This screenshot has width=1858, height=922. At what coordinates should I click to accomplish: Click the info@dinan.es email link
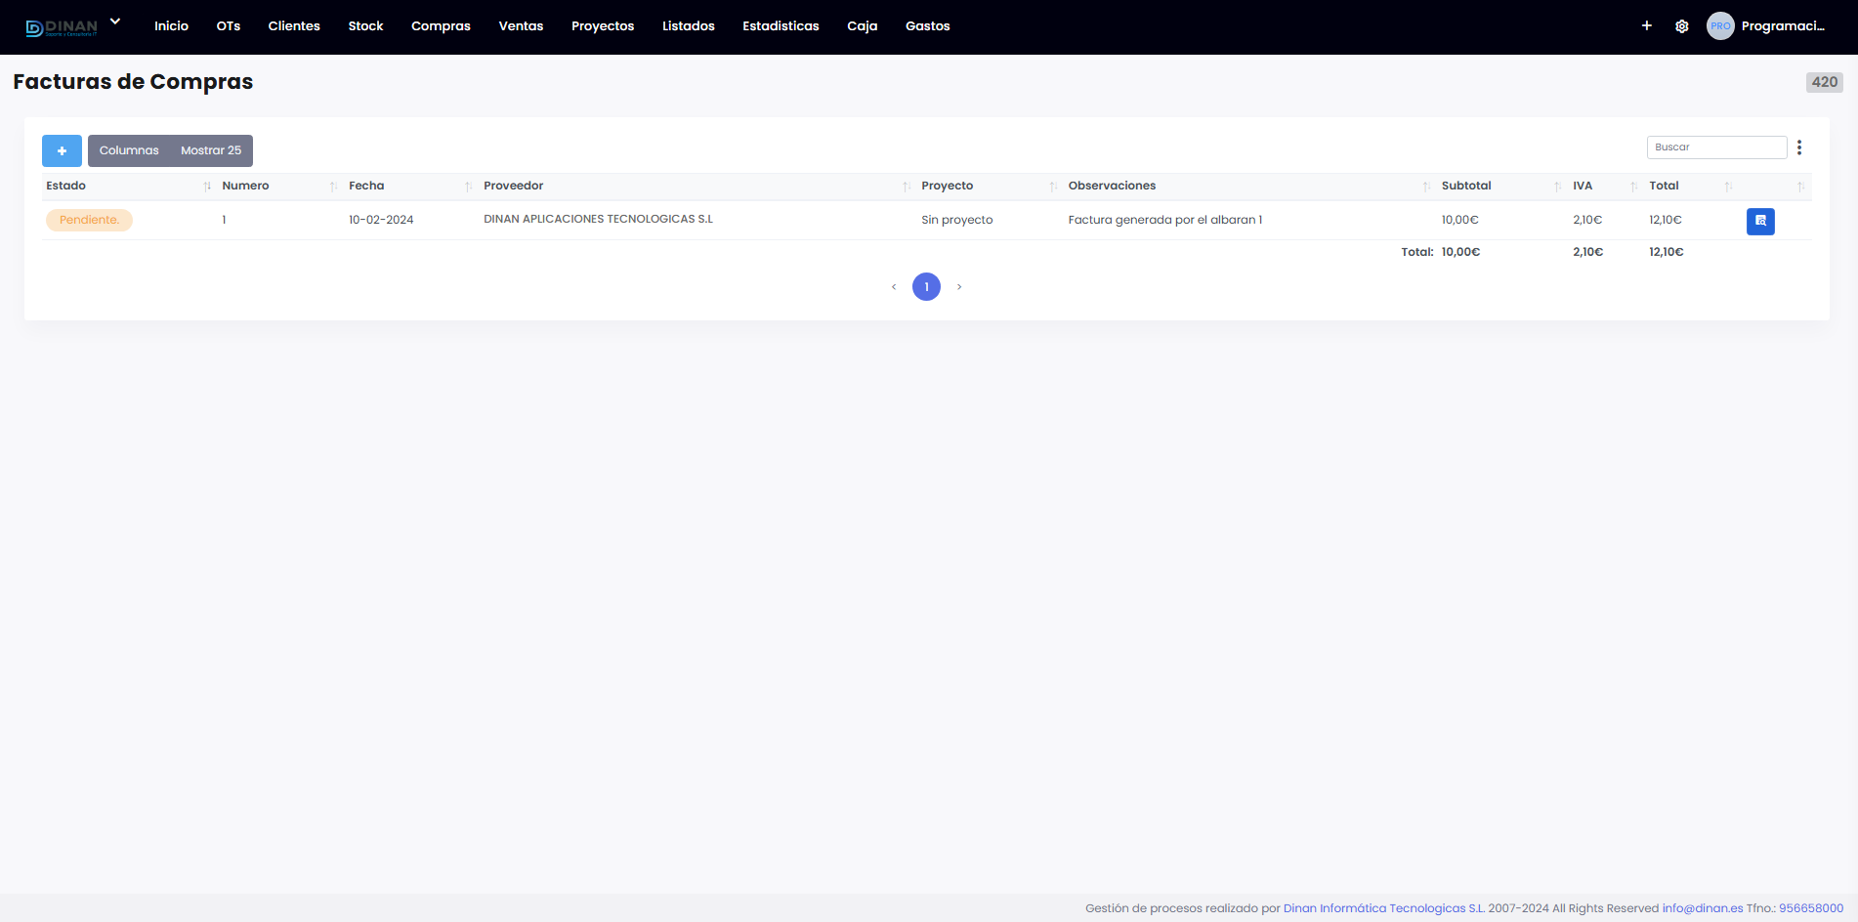[1703, 908]
